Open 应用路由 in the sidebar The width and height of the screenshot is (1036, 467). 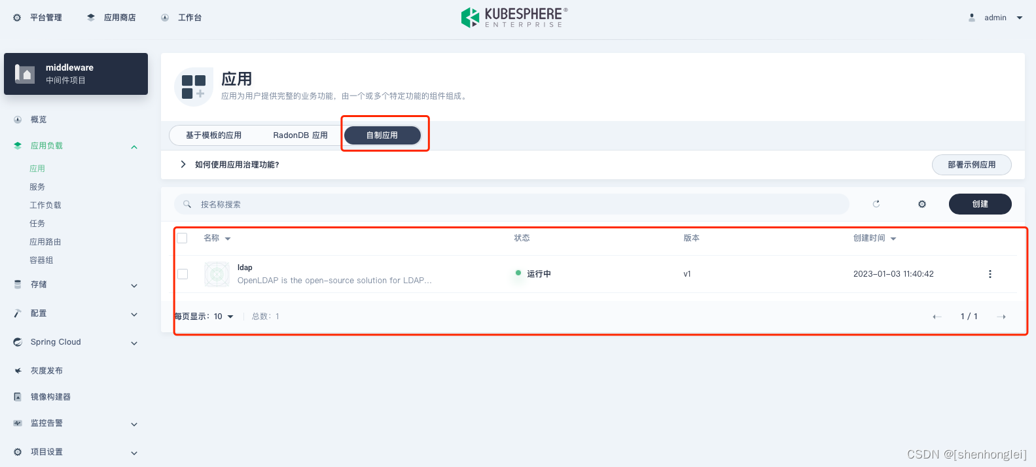(x=45, y=242)
